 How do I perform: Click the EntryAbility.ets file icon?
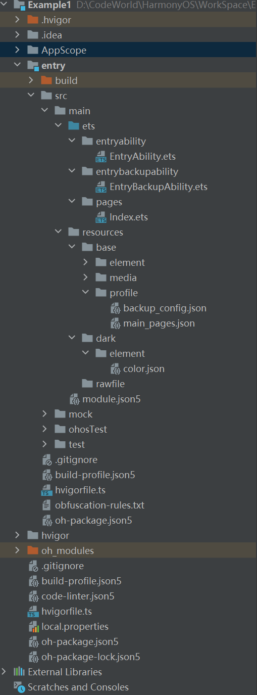[x=101, y=157]
